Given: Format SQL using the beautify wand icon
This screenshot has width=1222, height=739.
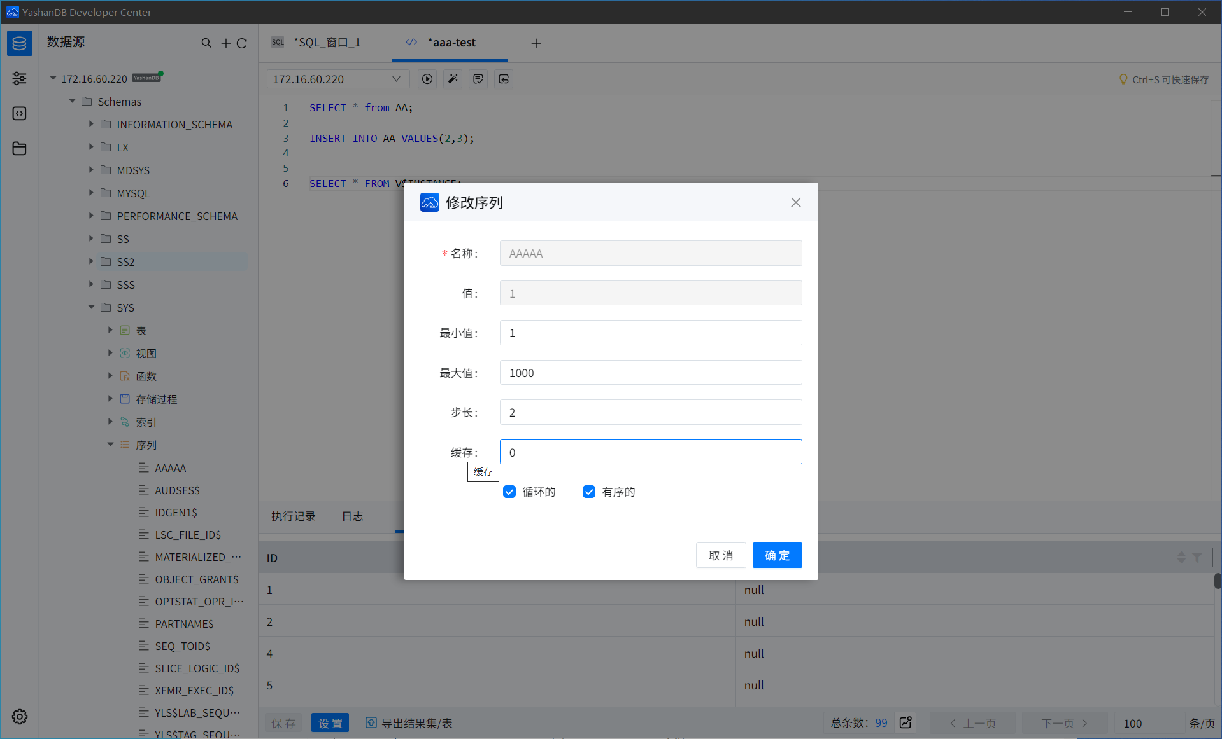Looking at the screenshot, I should coord(452,79).
